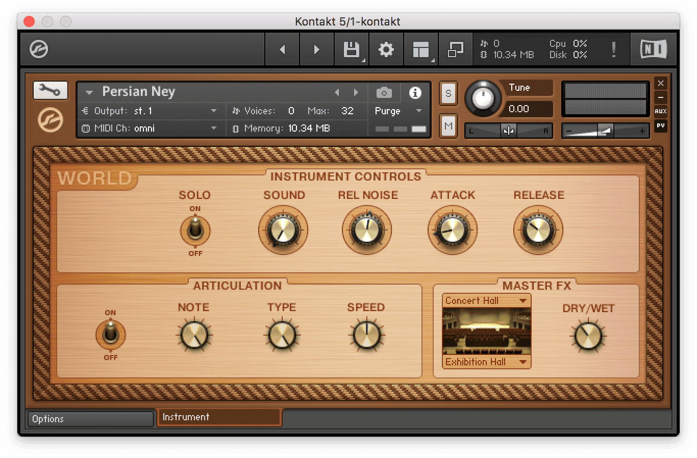Viewport: 697px width, 458px height.
Task: Click the RELEASE knob
Action: (x=538, y=230)
